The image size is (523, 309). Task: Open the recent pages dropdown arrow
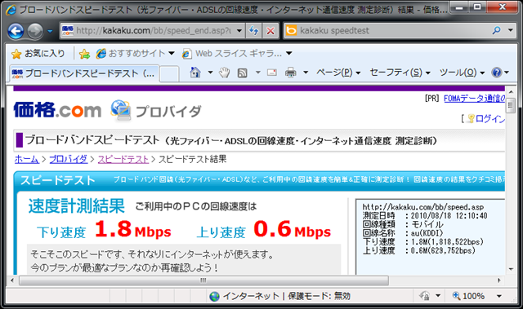click(50, 31)
